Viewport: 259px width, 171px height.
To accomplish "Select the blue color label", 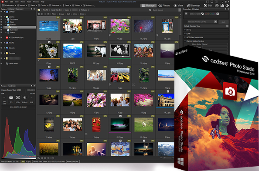I will [213, 14].
